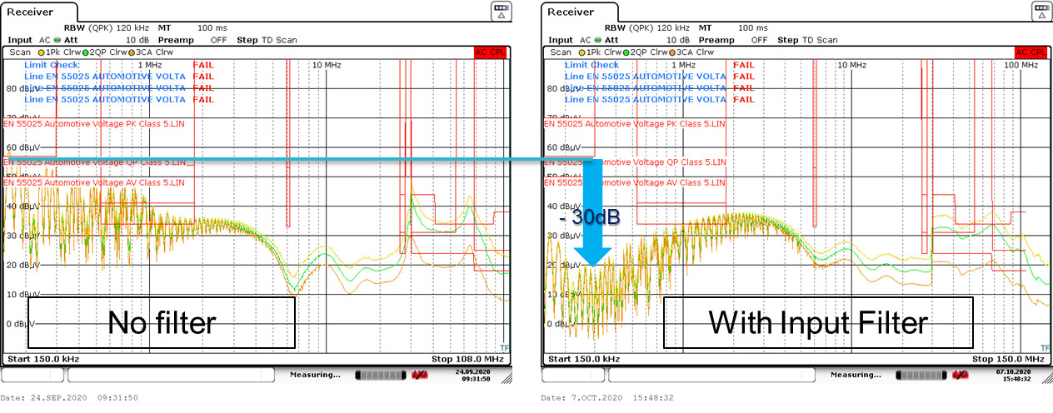Select the left Receiver tab
1053x413 pixels.
(x=31, y=12)
